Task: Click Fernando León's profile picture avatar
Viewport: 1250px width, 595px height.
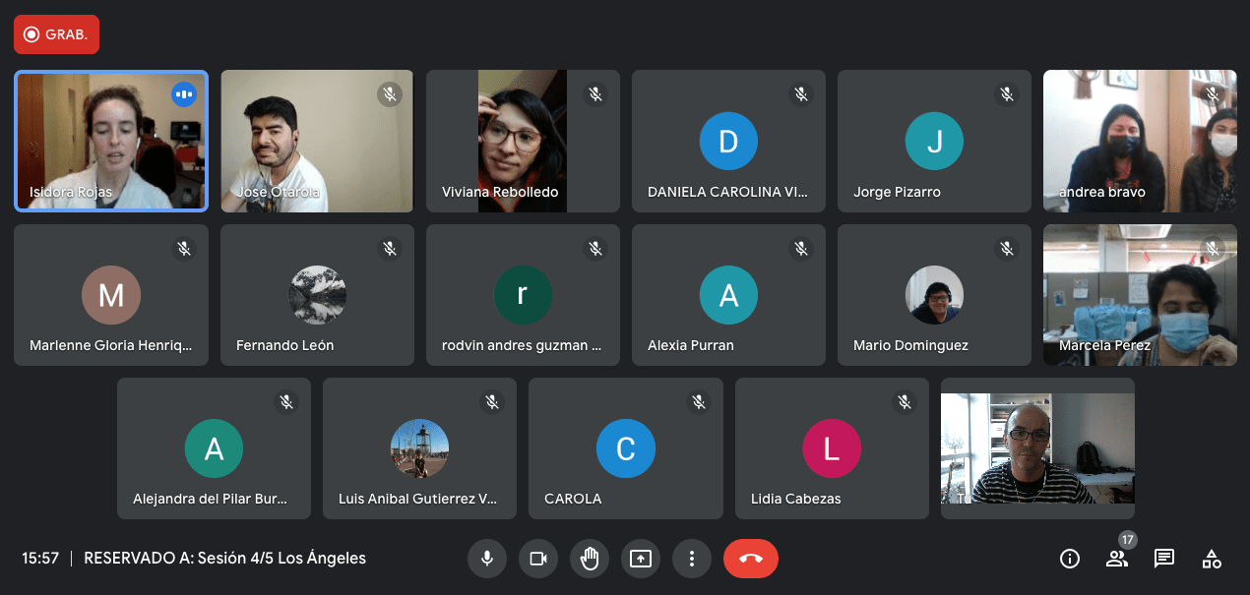Action: 317,295
